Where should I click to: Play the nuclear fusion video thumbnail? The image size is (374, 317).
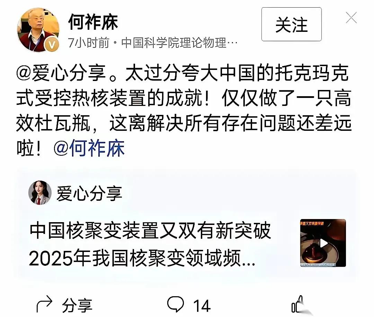(x=323, y=243)
